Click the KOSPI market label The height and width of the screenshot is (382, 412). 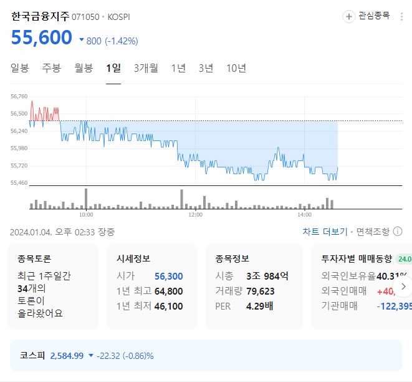(119, 17)
